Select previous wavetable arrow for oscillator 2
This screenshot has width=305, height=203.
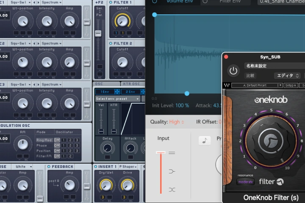point(34,43)
